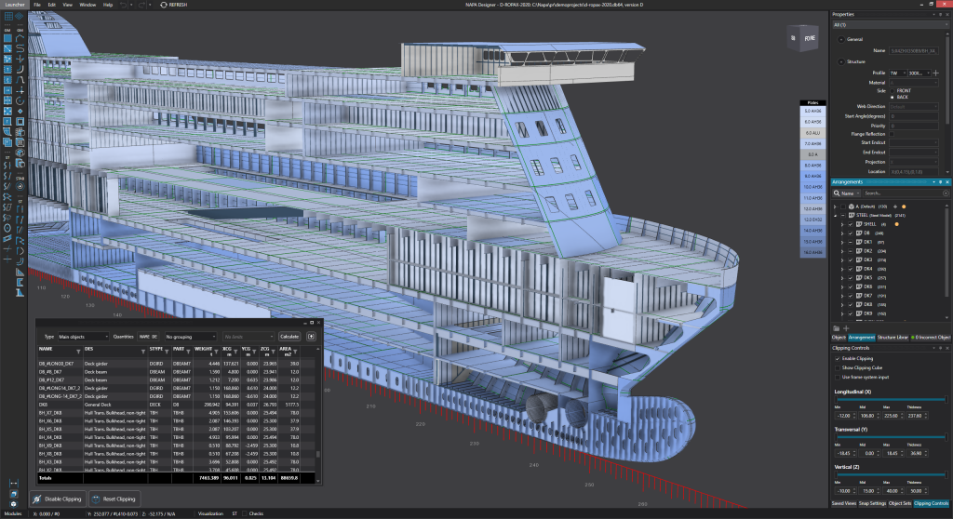Check the Show Clipping Cube option
The height and width of the screenshot is (519, 953).
837,367
